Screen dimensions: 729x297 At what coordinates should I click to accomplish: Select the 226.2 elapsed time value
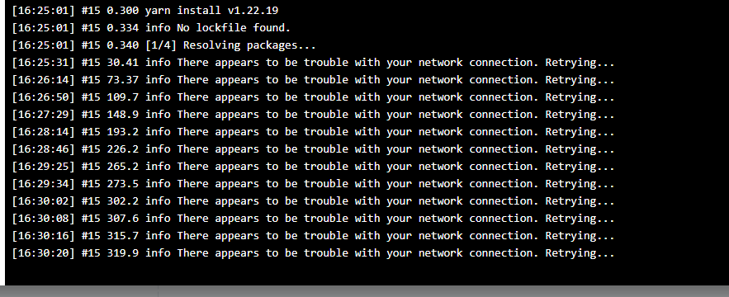point(123,149)
